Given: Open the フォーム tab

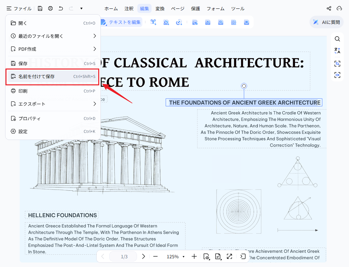Looking at the screenshot, I should pyautogui.click(x=216, y=9).
